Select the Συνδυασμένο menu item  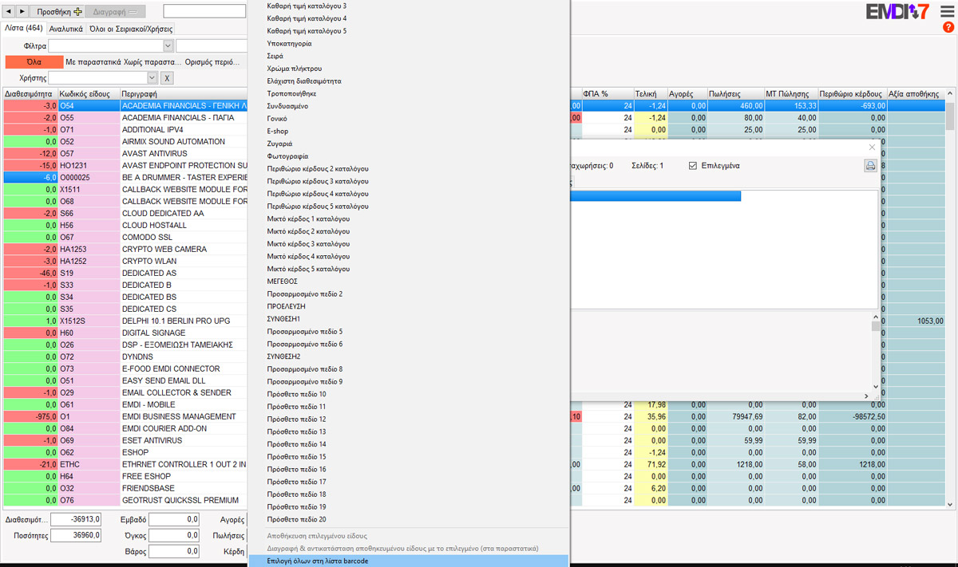[408, 106]
